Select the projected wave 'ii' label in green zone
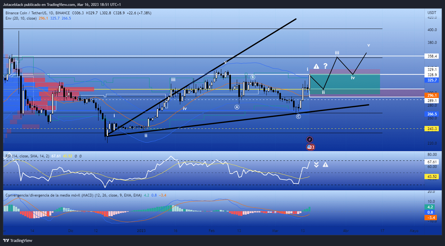The image size is (445, 246). pos(323,92)
